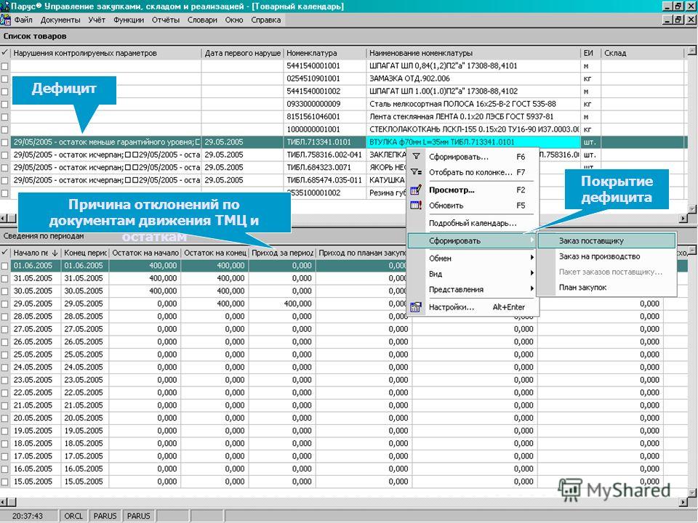
Task: Choose Отобрать по колонке… F7
Action: click(x=473, y=172)
